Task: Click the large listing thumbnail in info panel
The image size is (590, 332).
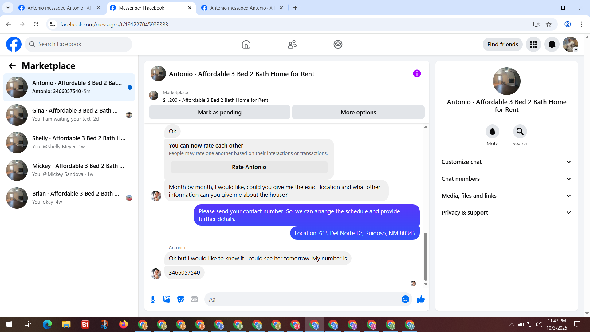Action: pos(507,81)
